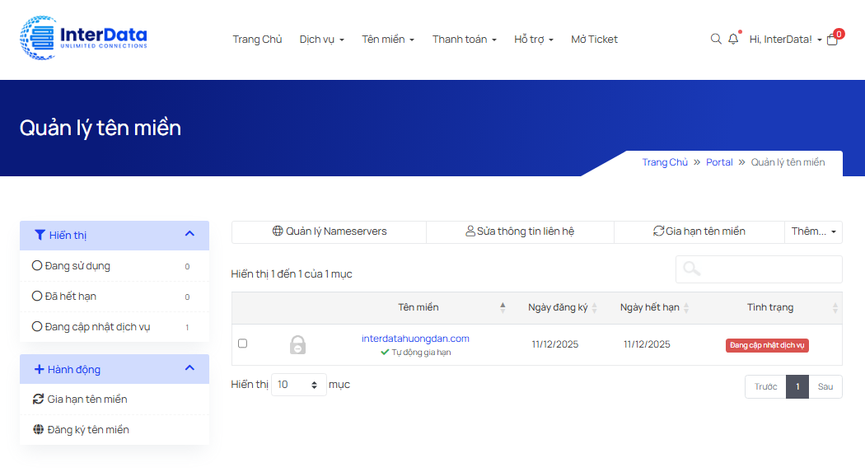The image size is (865, 472).
Task: Open the entries-per-page 10 selector
Action: tap(298, 385)
